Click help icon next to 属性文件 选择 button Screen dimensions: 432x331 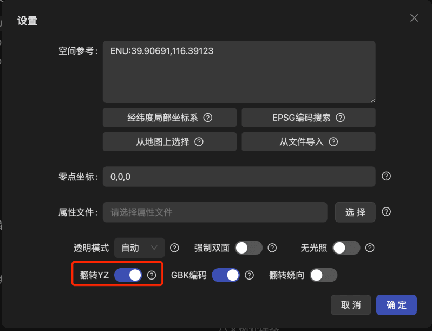click(x=387, y=212)
